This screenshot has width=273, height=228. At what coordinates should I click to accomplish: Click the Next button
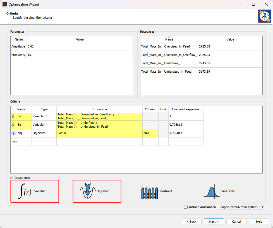214,222
